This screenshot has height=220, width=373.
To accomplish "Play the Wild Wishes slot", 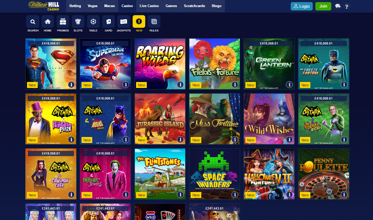I will point(269,119).
